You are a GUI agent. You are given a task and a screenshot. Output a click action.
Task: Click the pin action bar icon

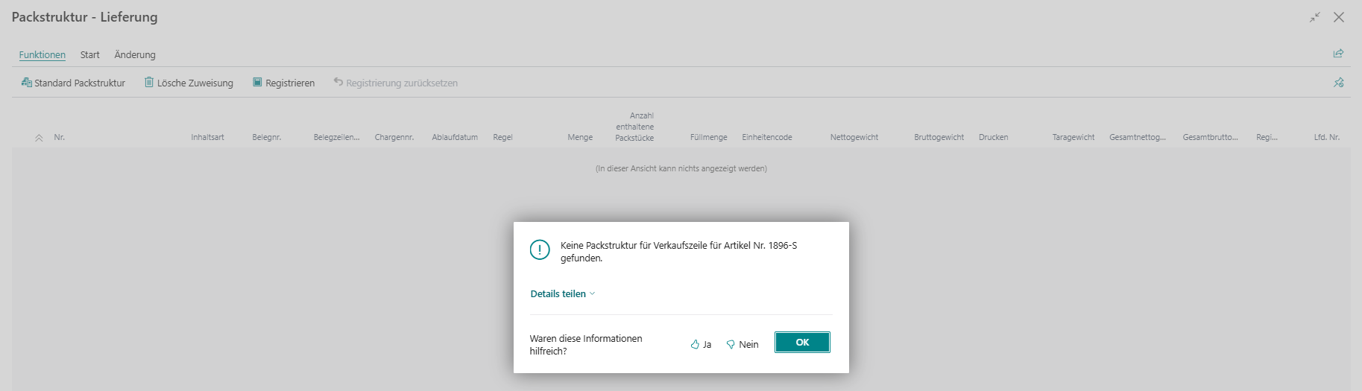click(1338, 83)
